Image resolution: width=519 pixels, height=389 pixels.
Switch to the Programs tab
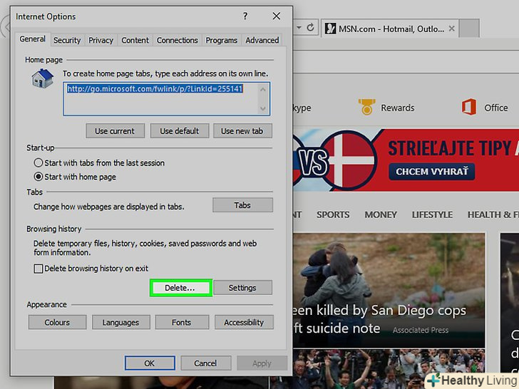[x=222, y=40]
